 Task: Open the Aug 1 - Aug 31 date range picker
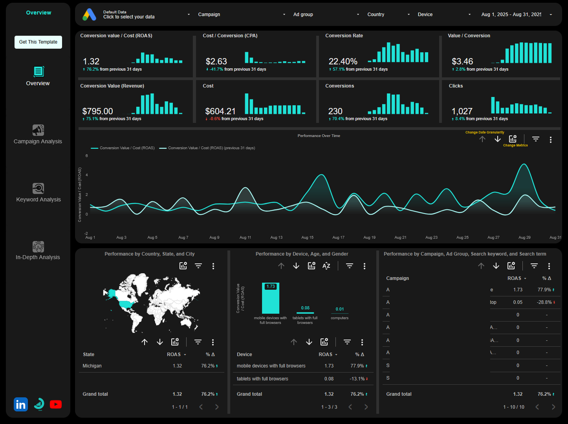tap(511, 15)
